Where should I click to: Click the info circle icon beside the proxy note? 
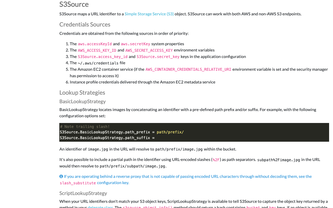[61, 176]
